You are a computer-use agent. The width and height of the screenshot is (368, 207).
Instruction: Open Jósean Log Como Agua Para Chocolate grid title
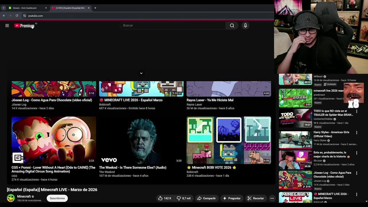pyautogui.click(x=52, y=100)
